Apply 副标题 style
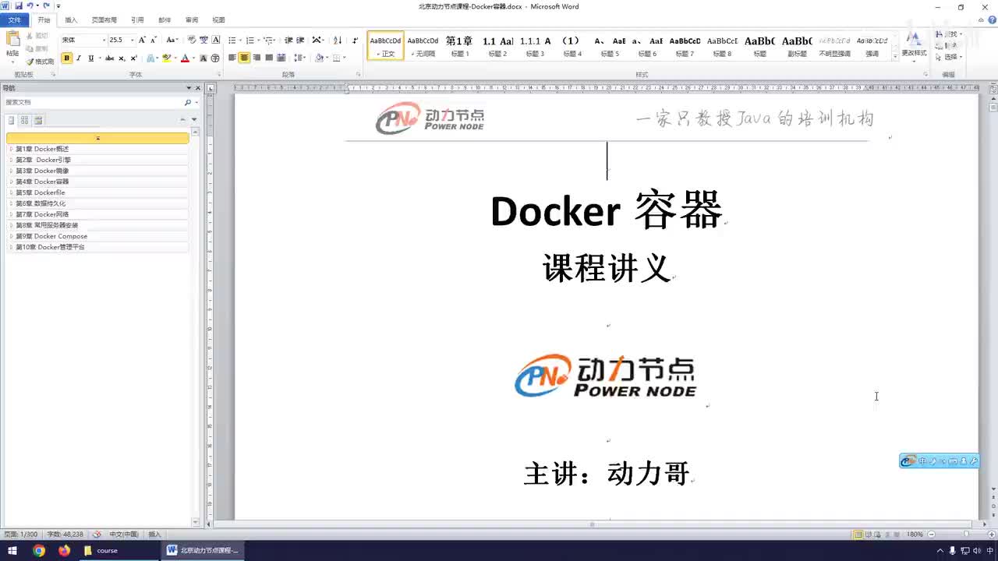 pyautogui.click(x=797, y=46)
